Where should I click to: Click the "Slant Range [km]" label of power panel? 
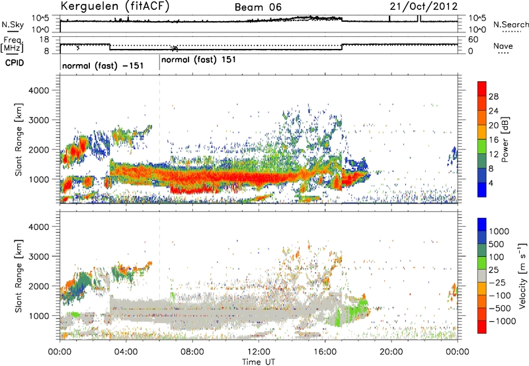(x=19, y=139)
